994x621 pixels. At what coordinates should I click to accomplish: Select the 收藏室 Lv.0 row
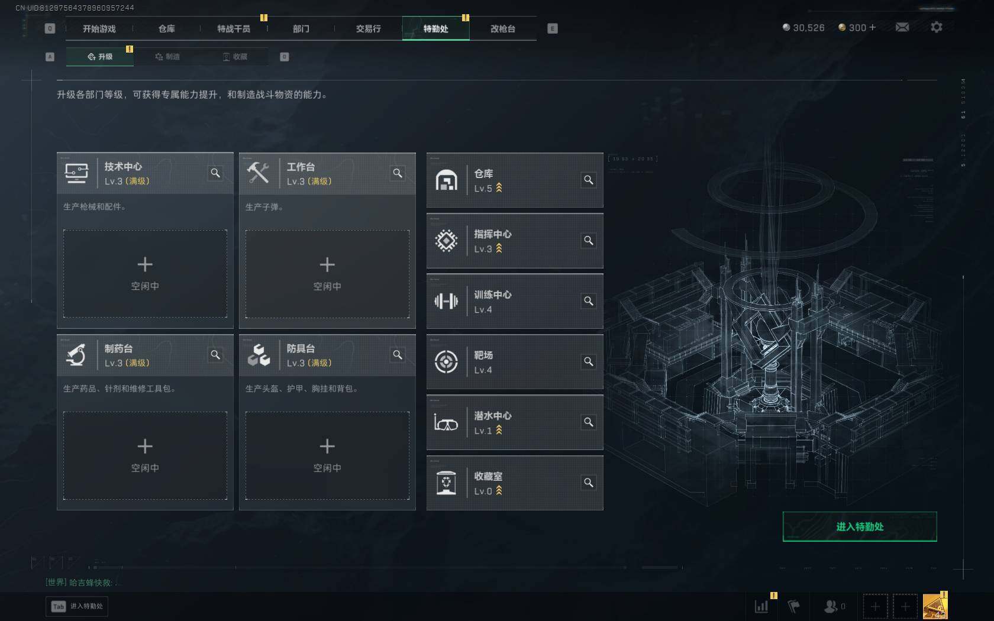[515, 483]
